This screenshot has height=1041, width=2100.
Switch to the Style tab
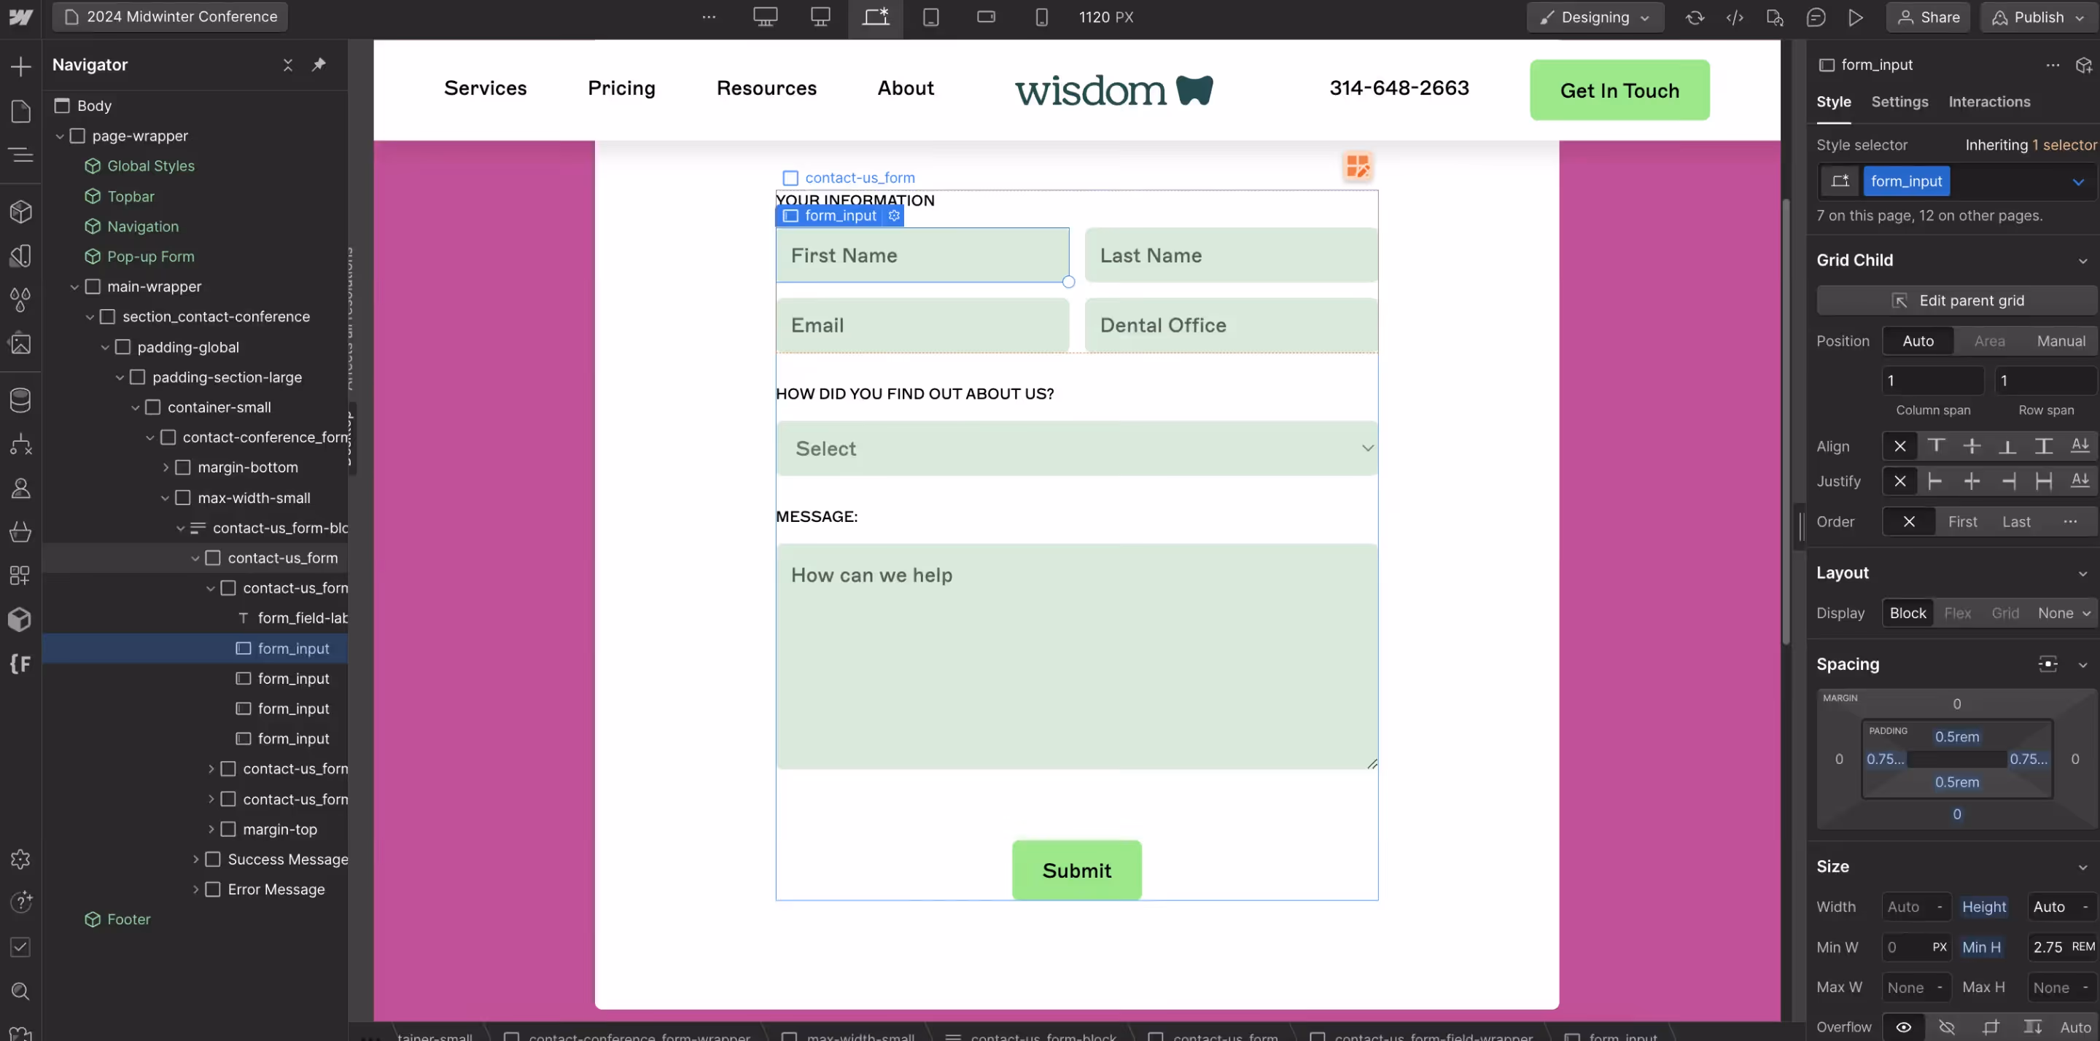[1833, 102]
